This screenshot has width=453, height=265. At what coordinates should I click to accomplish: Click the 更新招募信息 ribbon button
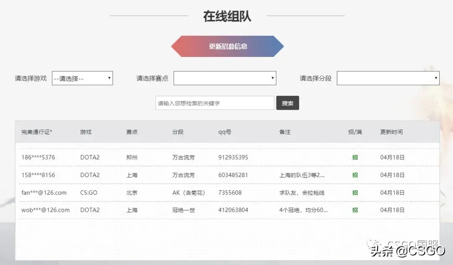click(x=226, y=47)
